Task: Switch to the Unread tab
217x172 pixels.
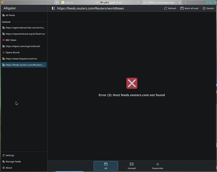Action: [132, 166]
